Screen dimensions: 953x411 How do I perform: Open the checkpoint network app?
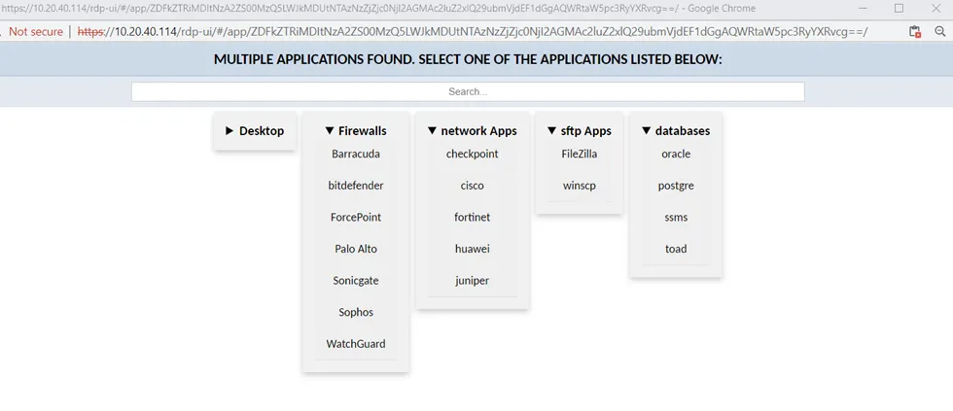tap(473, 154)
